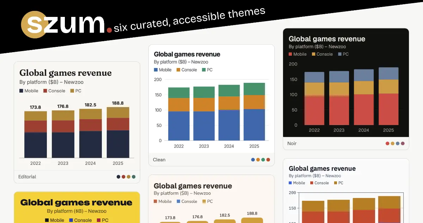Image resolution: width=423 pixels, height=223 pixels.
Task: Select gold dot in Noir palette
Action: pyautogui.click(x=393, y=143)
